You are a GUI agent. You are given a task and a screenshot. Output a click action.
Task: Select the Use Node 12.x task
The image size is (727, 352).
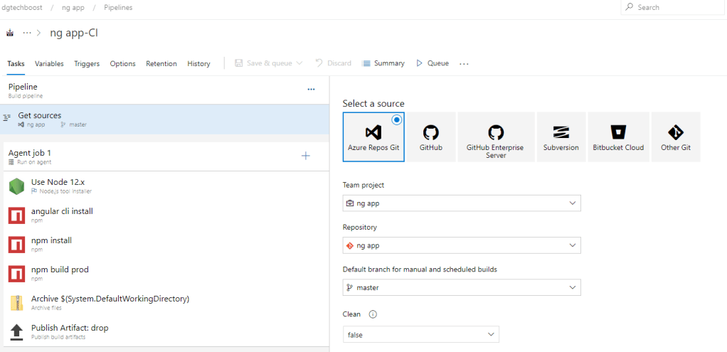click(58, 186)
